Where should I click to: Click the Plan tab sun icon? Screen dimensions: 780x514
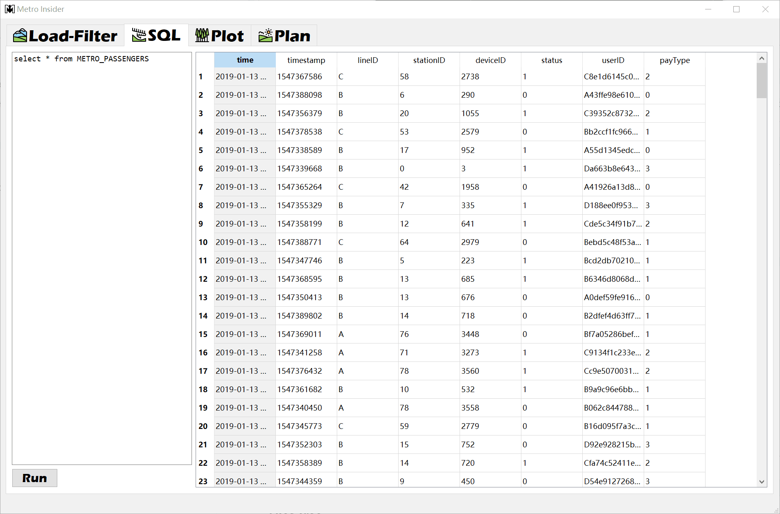click(x=266, y=36)
